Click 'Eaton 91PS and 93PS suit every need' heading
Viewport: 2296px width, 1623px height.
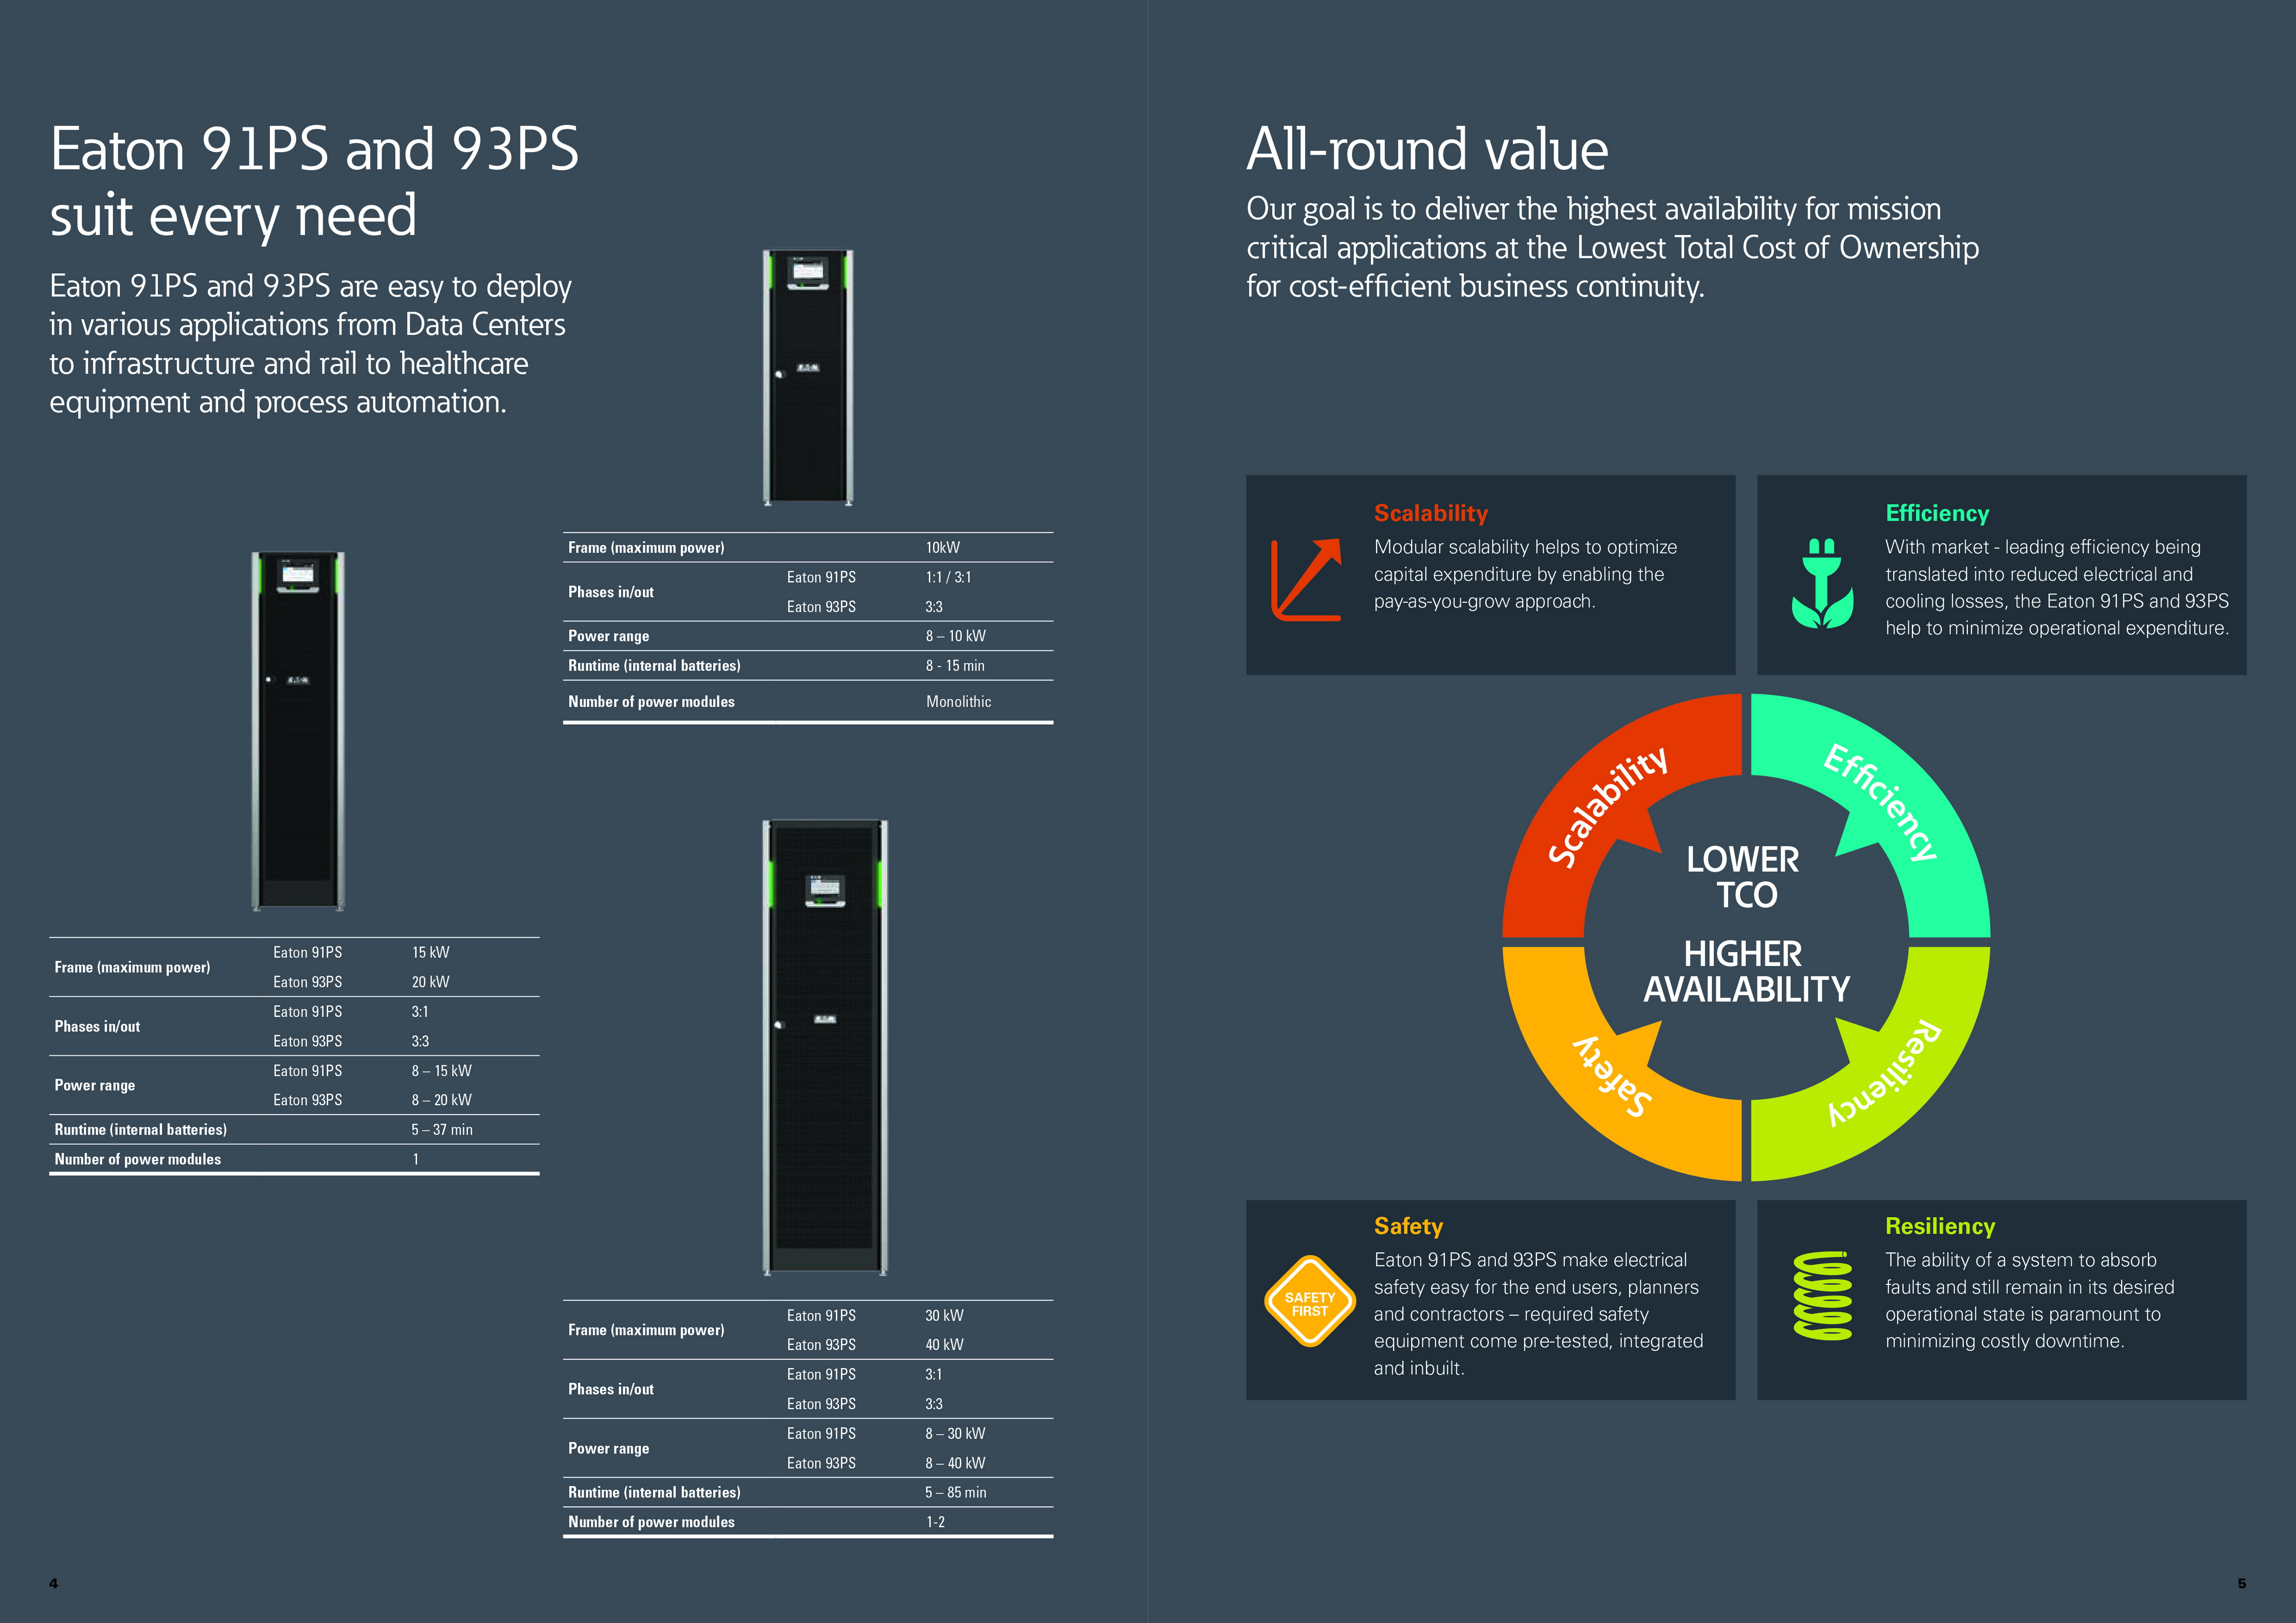[314, 183]
